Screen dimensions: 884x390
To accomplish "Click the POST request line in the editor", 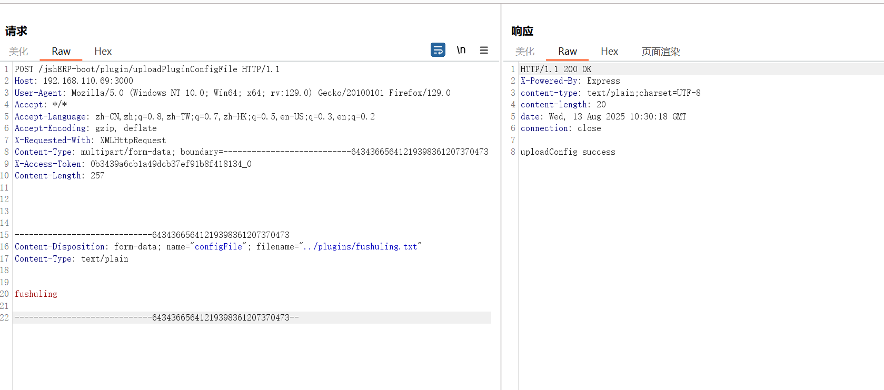I will click(x=147, y=69).
